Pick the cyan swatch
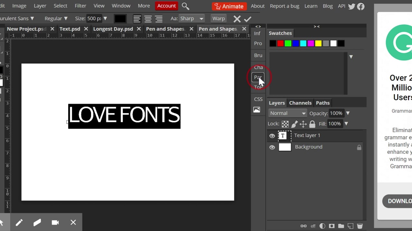 [303, 43]
